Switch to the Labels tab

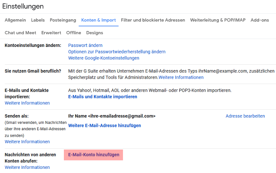pyautogui.click(x=38, y=20)
